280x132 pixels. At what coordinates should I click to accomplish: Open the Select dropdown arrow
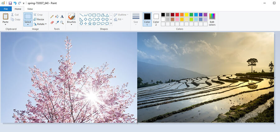[28, 24]
